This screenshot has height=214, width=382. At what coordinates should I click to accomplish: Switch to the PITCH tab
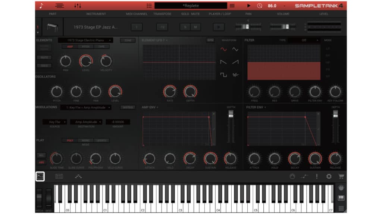point(85,47)
